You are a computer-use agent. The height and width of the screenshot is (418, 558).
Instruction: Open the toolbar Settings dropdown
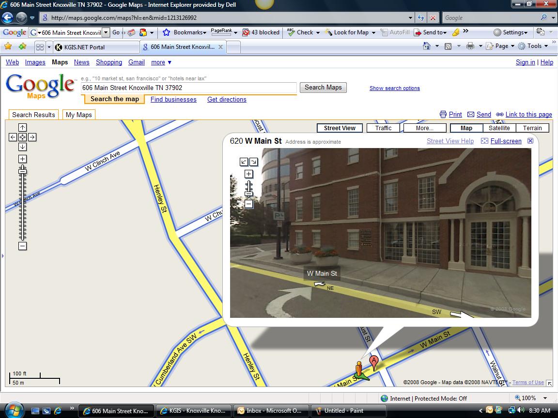(x=511, y=32)
